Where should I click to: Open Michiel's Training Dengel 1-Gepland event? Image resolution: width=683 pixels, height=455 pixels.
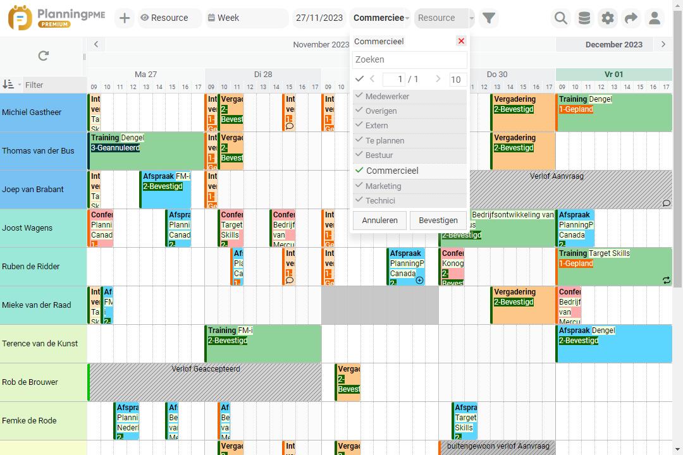[613, 112]
